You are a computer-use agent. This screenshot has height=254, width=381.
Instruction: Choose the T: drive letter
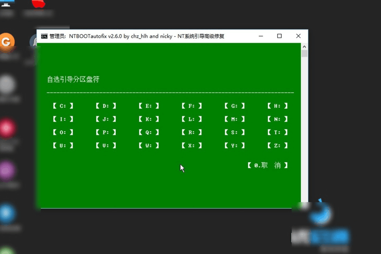(278, 132)
